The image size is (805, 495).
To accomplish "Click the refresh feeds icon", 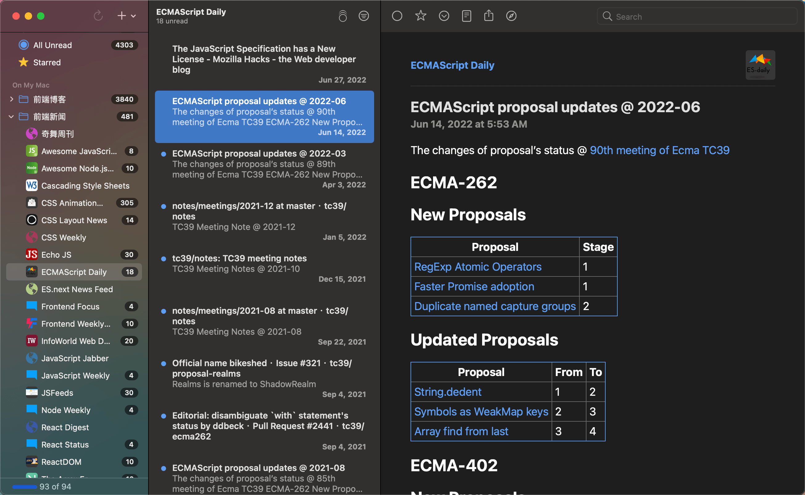I will tap(98, 16).
